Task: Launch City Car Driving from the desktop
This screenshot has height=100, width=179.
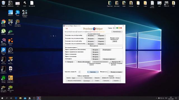Action: (x=3, y=79)
